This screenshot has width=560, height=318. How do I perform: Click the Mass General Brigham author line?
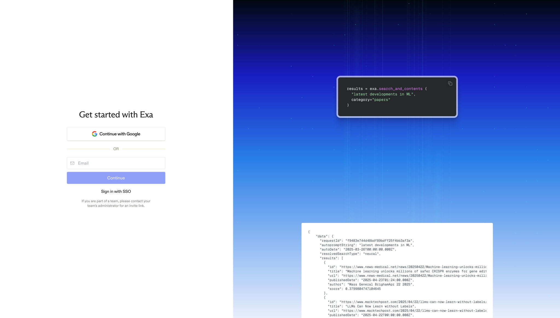371,284
